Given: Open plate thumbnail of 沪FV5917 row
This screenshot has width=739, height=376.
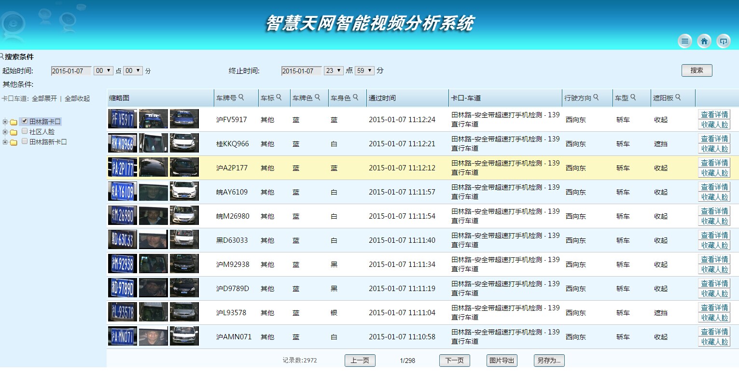Looking at the screenshot, I should coord(123,119).
